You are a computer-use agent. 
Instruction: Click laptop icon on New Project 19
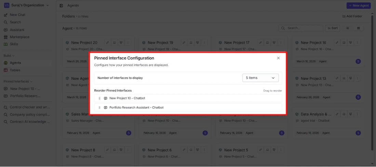click(191, 43)
